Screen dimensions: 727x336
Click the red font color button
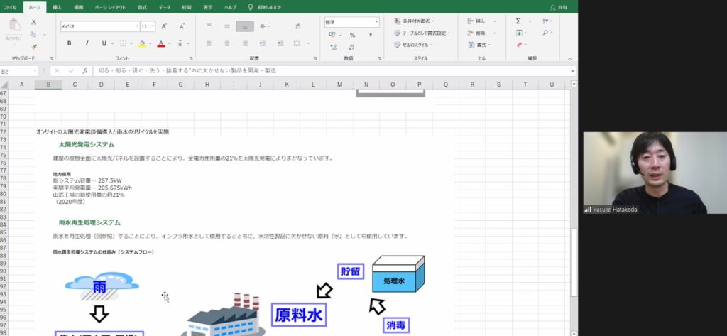click(x=161, y=43)
